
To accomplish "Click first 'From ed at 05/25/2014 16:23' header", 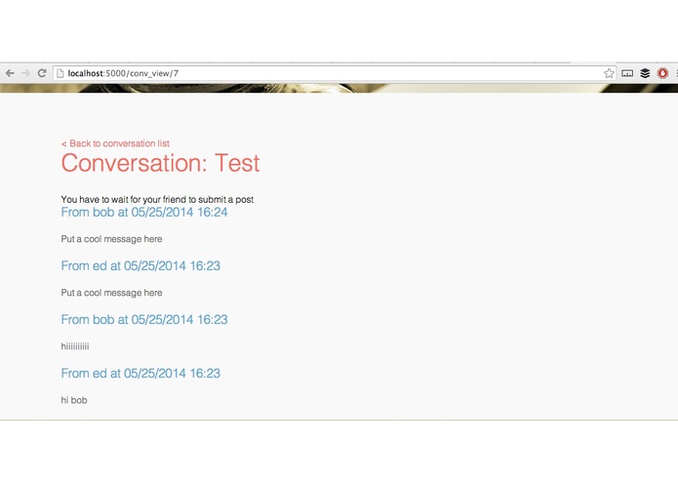I will [x=140, y=265].
